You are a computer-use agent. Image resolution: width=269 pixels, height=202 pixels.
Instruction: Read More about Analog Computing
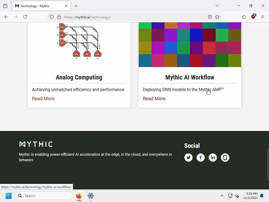pyautogui.click(x=43, y=99)
